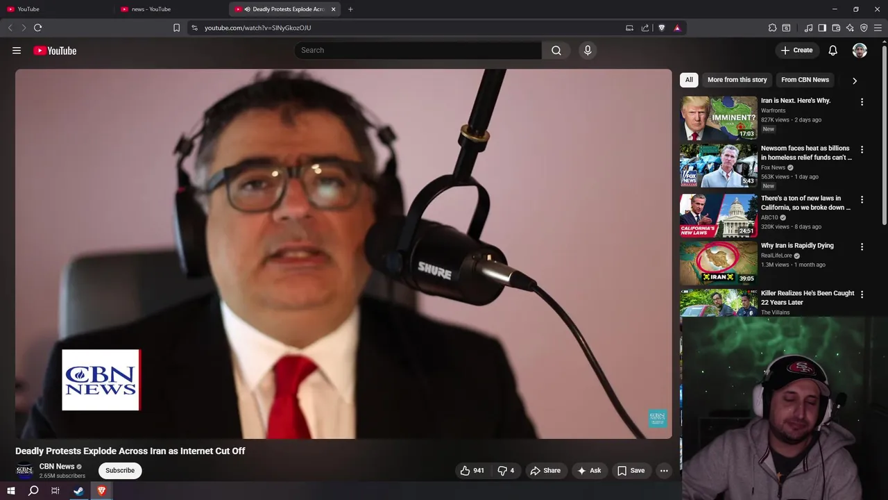Click the browser share page icon
This screenshot has height=500, width=888.
(645, 28)
